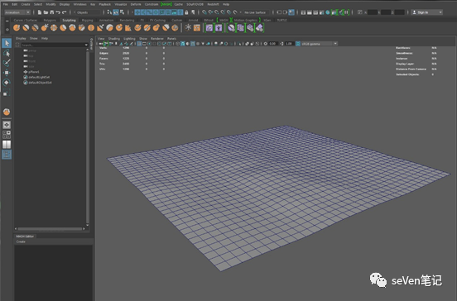Viewport: 457px width, 301px height.
Task: Click the New Scene icon
Action: 40,12
